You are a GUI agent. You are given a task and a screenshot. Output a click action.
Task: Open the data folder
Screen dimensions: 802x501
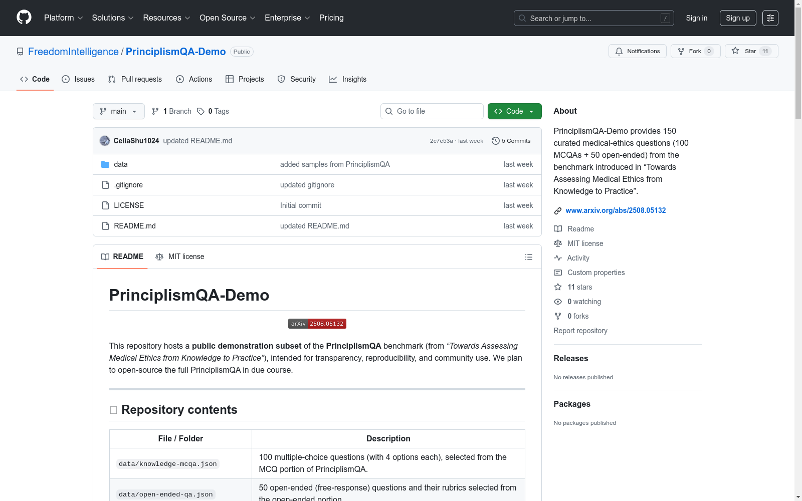coord(121,164)
